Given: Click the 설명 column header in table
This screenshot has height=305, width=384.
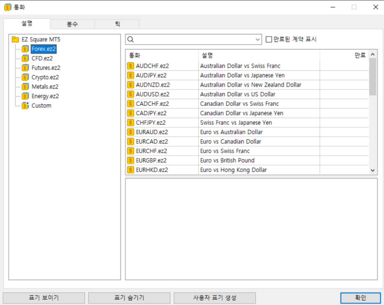Looking at the screenshot, I should point(259,55).
